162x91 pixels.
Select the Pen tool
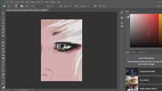pos(3,61)
